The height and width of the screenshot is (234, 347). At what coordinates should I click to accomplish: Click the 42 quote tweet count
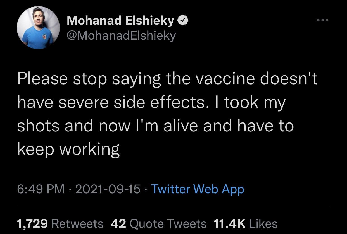pos(119,223)
